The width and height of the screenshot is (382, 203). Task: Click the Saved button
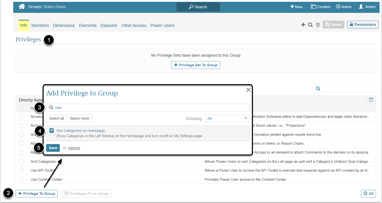[333, 25]
